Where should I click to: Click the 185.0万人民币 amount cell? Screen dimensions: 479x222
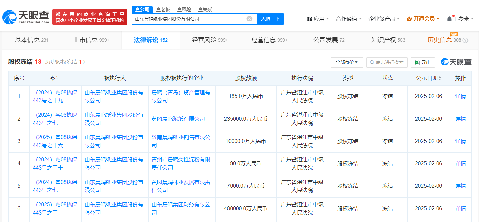(x=246, y=96)
